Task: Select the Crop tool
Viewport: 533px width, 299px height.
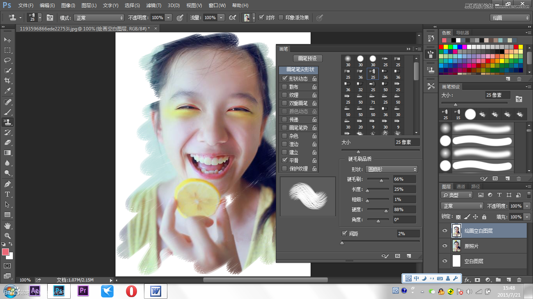Action: coord(7,81)
